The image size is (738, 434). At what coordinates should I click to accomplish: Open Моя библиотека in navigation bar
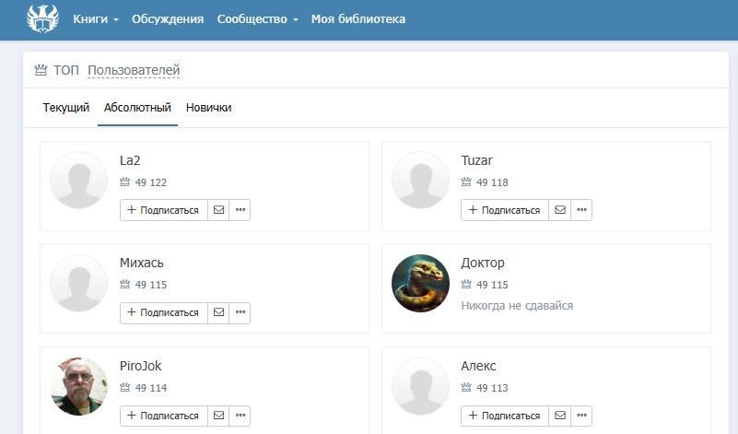click(x=358, y=19)
